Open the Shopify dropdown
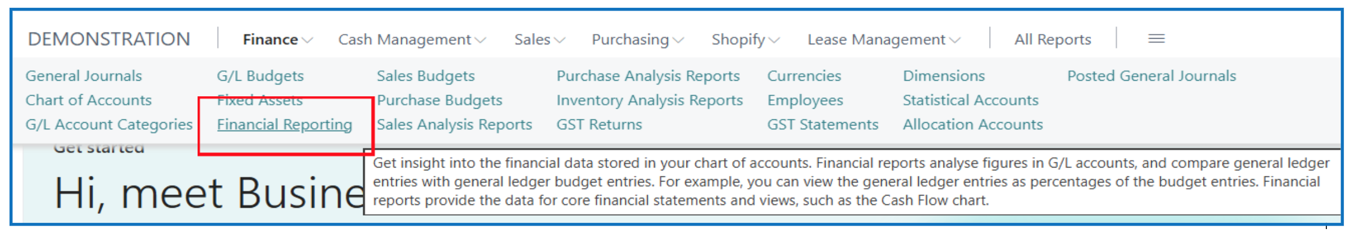1355x233 pixels. pos(745,40)
